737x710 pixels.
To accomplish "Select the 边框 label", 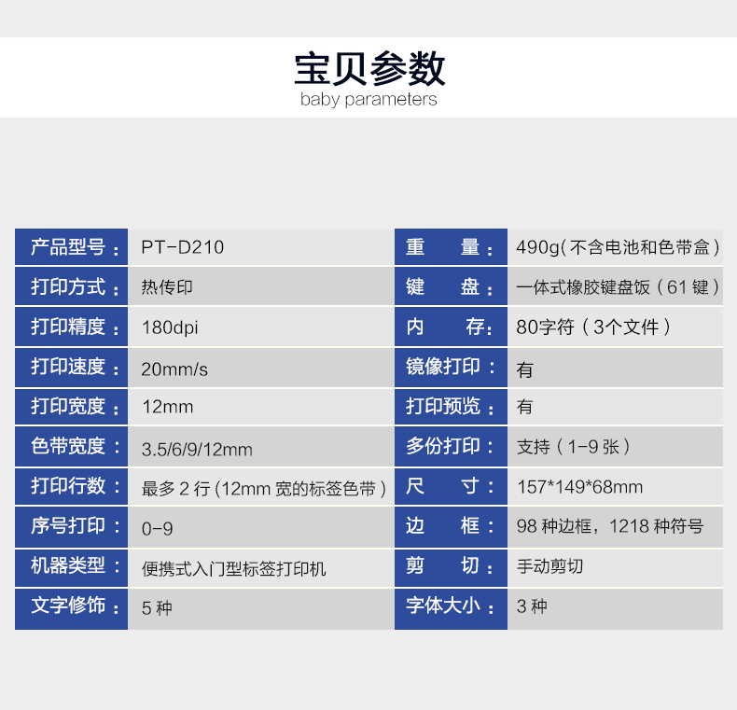I will [451, 526].
